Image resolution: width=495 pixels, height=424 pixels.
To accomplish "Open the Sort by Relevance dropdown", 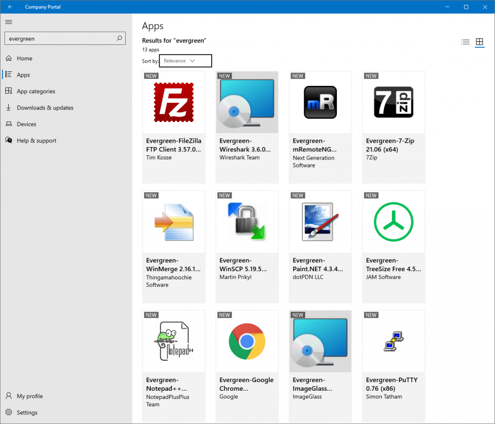I will pyautogui.click(x=185, y=61).
